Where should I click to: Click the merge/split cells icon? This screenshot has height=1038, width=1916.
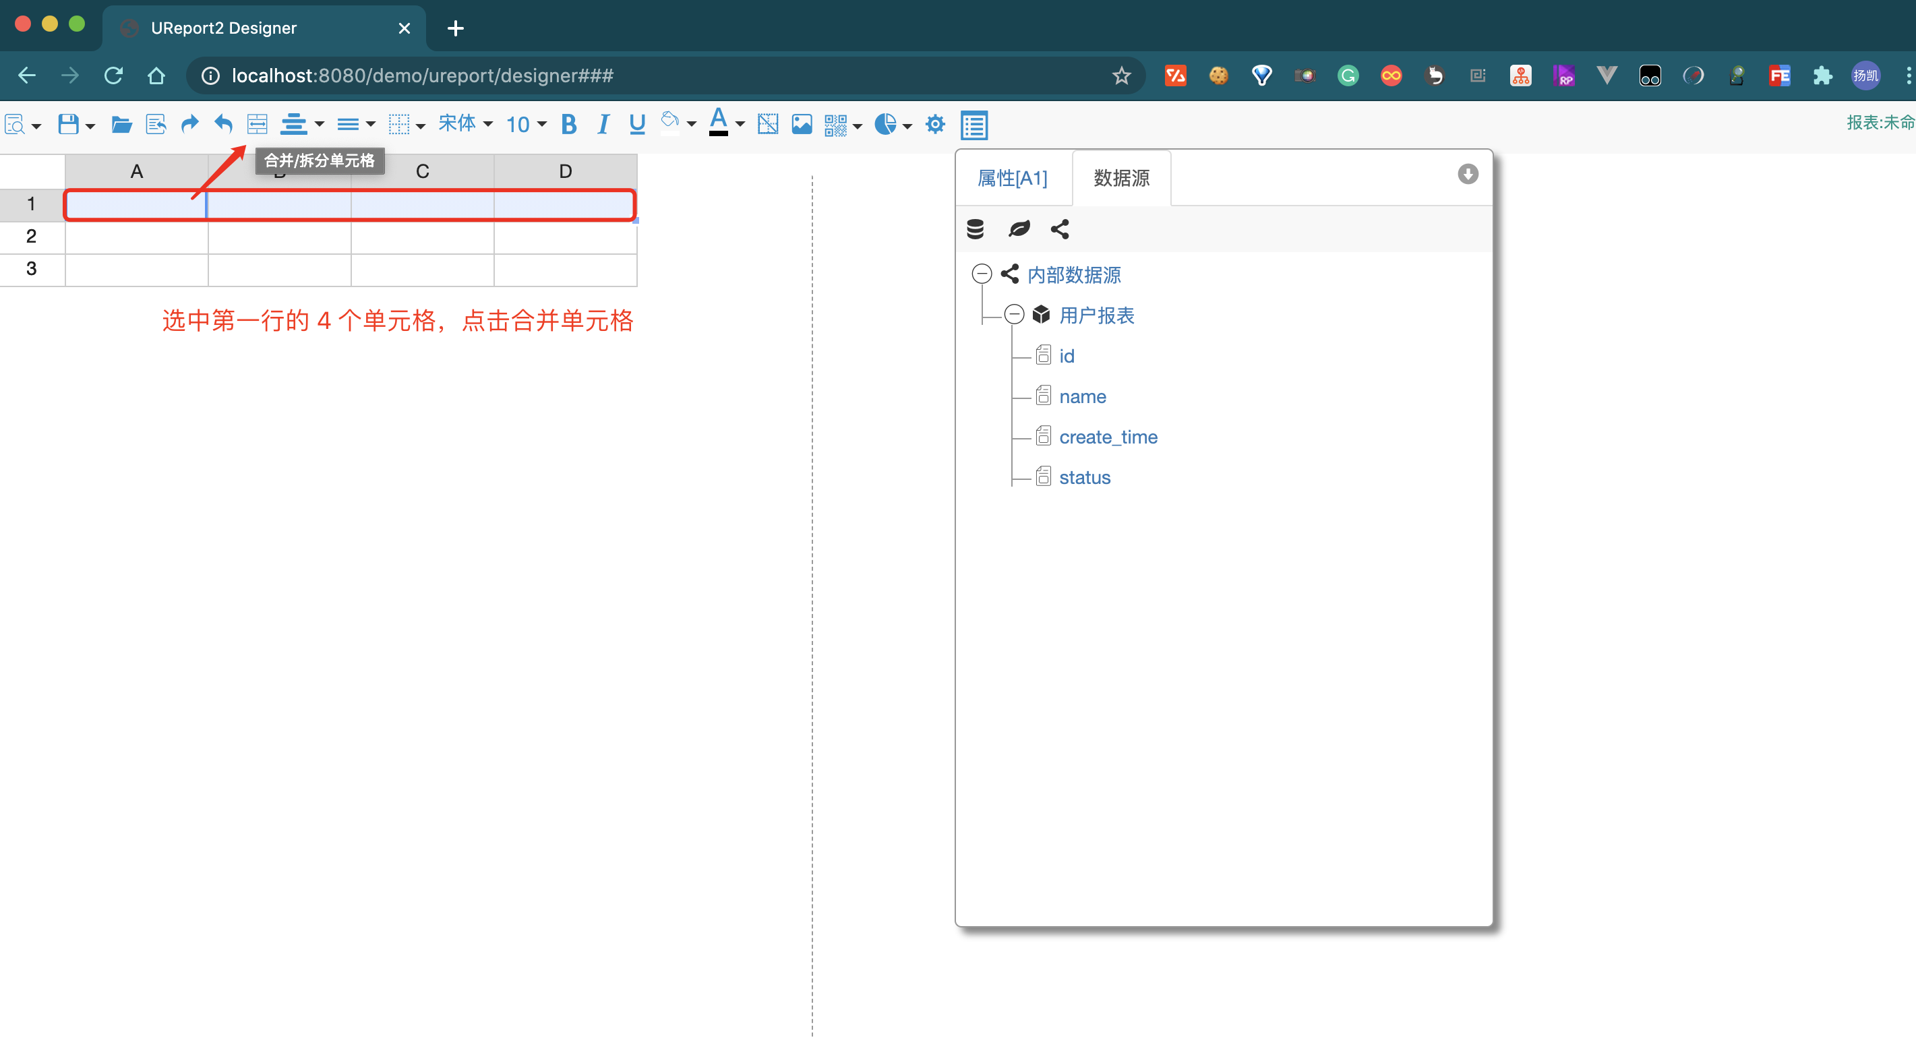[x=258, y=124]
